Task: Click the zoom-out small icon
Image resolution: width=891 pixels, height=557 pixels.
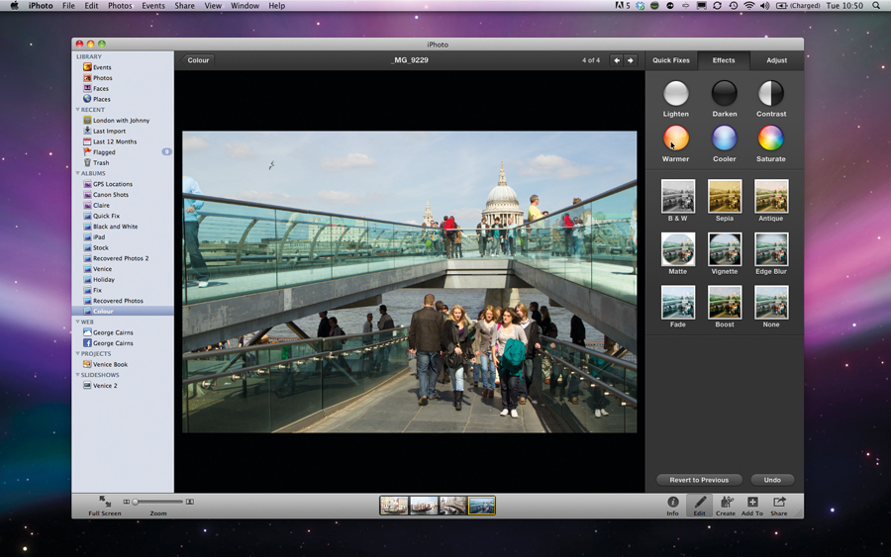Action: point(126,502)
